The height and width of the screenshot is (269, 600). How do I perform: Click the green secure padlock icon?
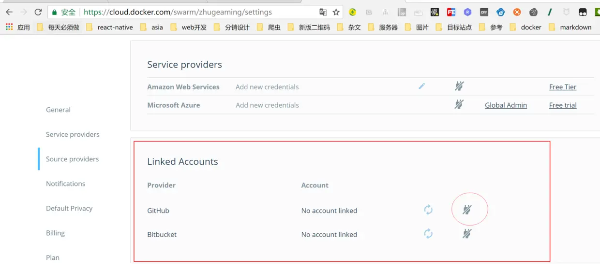pyautogui.click(x=55, y=12)
